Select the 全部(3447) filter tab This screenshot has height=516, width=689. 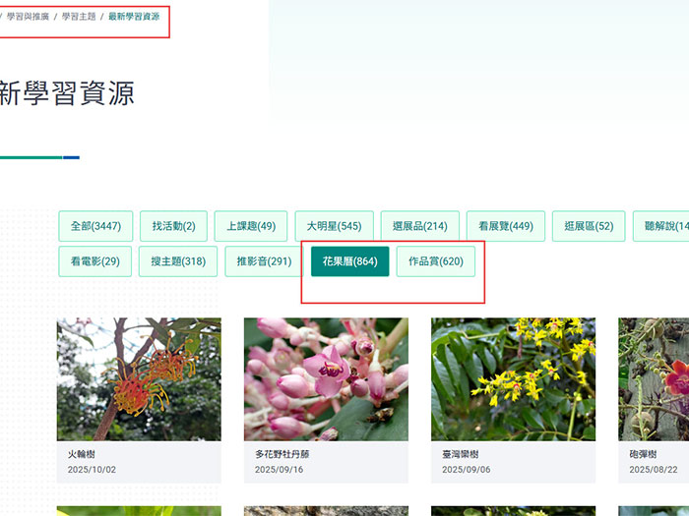(x=95, y=226)
